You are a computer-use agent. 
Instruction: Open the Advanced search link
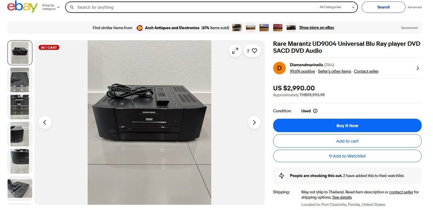pyautogui.click(x=415, y=7)
